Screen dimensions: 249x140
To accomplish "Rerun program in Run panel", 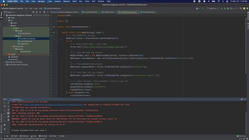I will (4, 103).
